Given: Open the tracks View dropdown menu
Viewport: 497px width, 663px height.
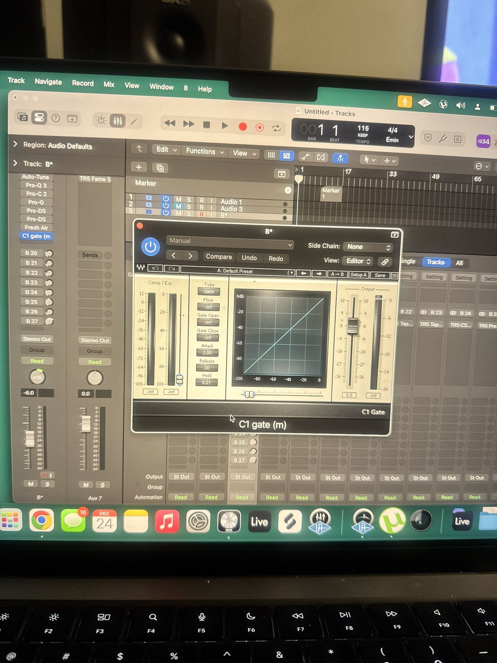Looking at the screenshot, I should (x=244, y=153).
